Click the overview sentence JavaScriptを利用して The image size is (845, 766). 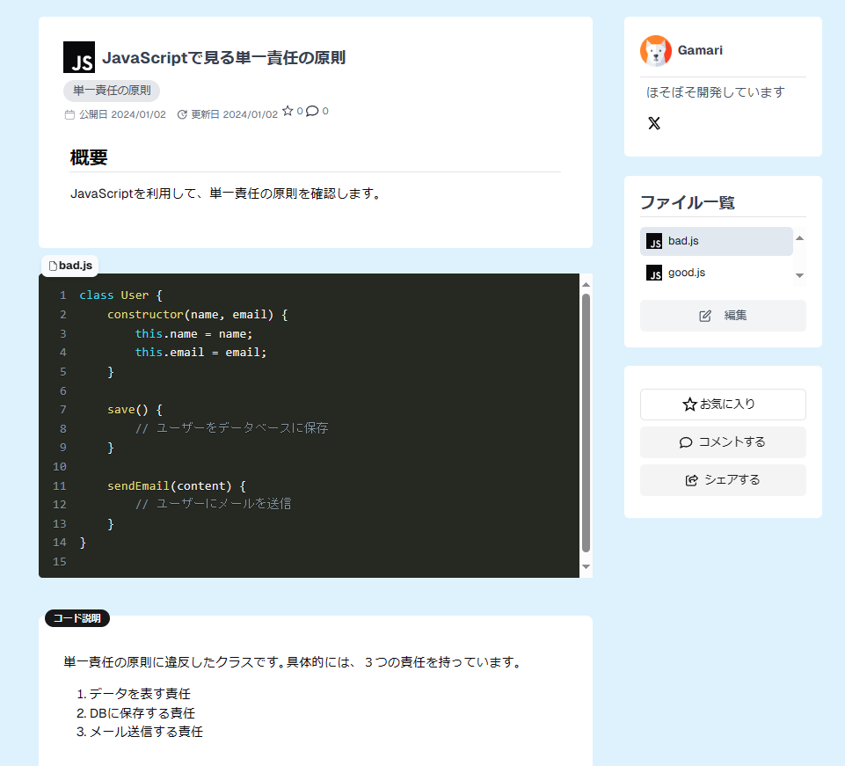pyautogui.click(x=226, y=193)
